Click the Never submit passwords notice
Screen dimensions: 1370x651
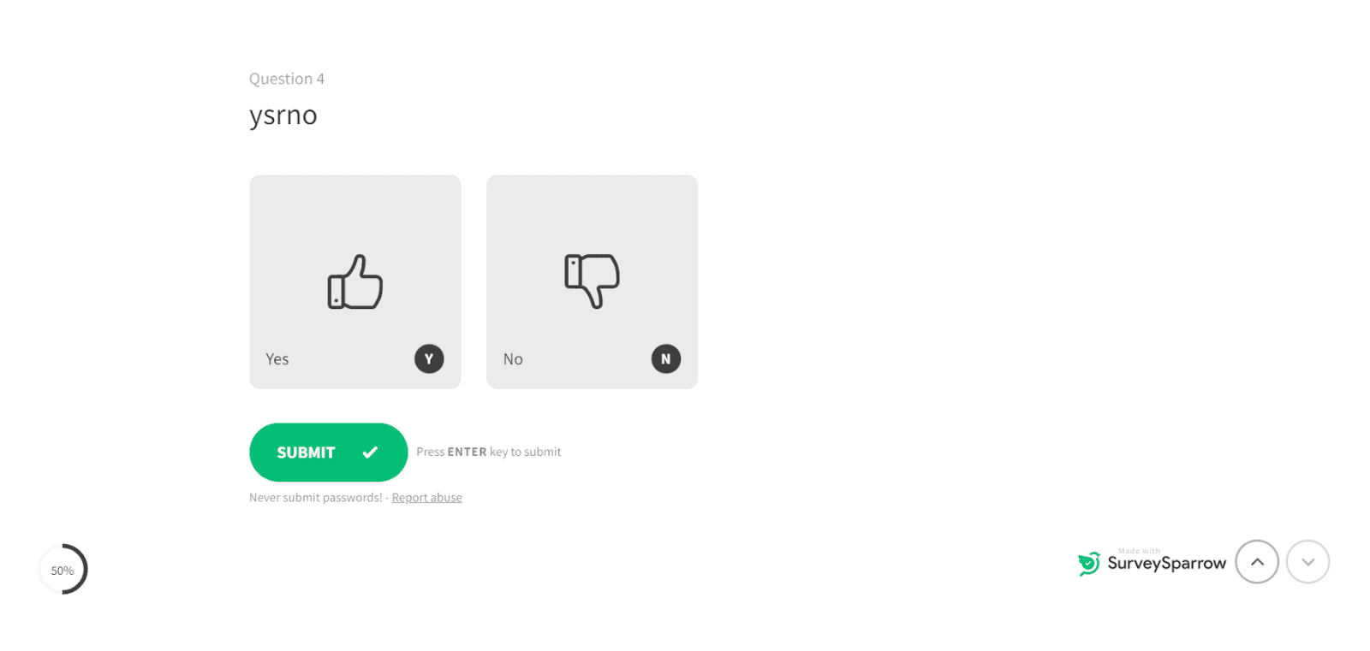tap(316, 498)
